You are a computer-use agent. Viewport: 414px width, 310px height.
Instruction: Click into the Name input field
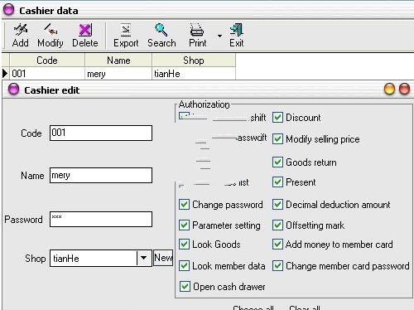[101, 175]
